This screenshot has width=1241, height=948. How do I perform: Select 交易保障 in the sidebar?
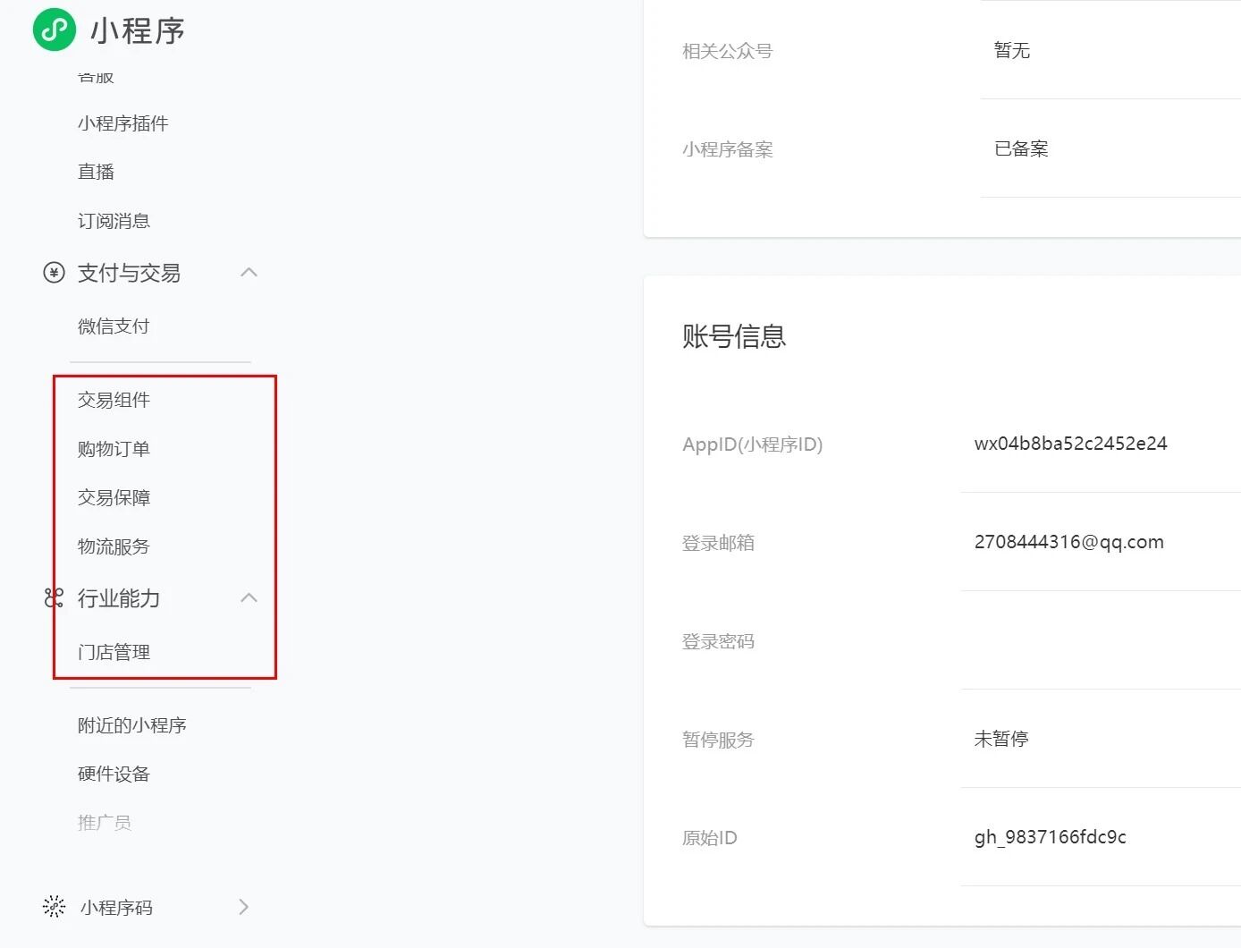114,497
